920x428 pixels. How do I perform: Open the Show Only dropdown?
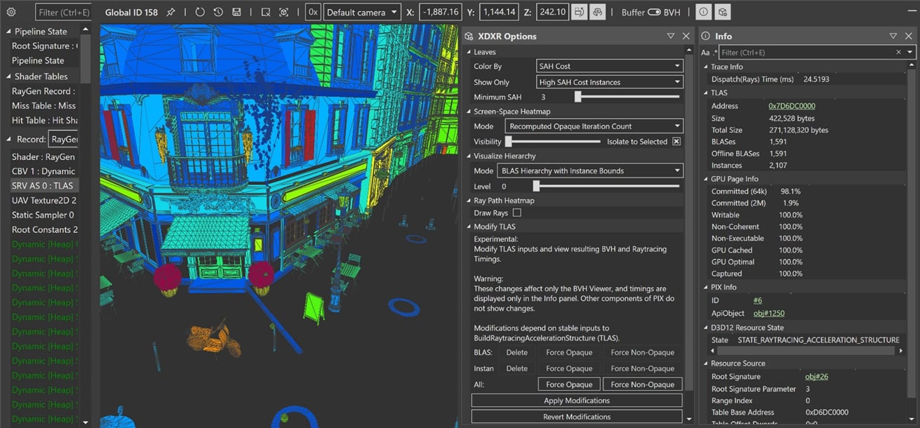(x=609, y=82)
